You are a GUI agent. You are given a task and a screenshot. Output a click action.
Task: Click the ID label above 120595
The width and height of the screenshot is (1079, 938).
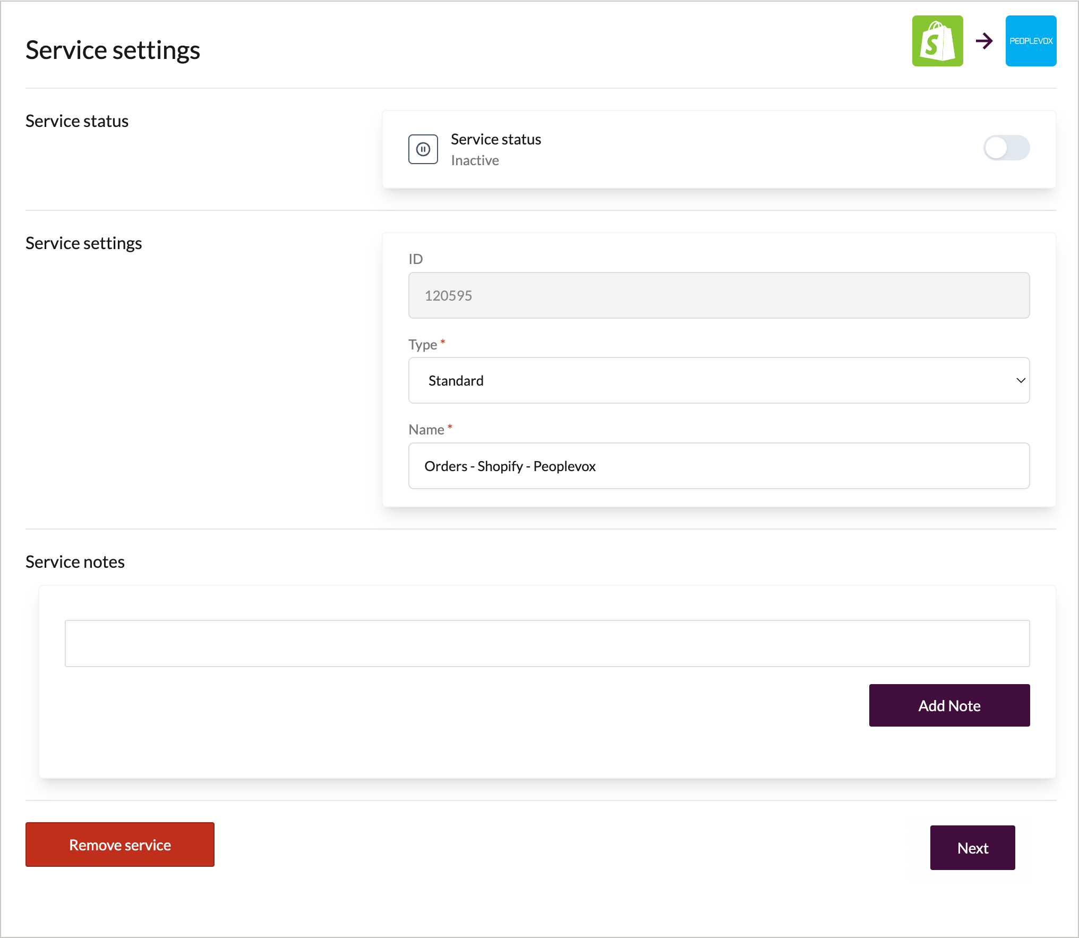click(x=415, y=259)
